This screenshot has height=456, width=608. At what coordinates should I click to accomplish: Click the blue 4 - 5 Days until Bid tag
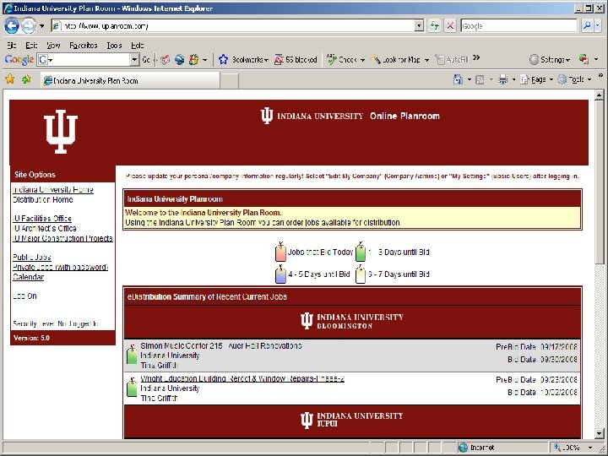(280, 274)
